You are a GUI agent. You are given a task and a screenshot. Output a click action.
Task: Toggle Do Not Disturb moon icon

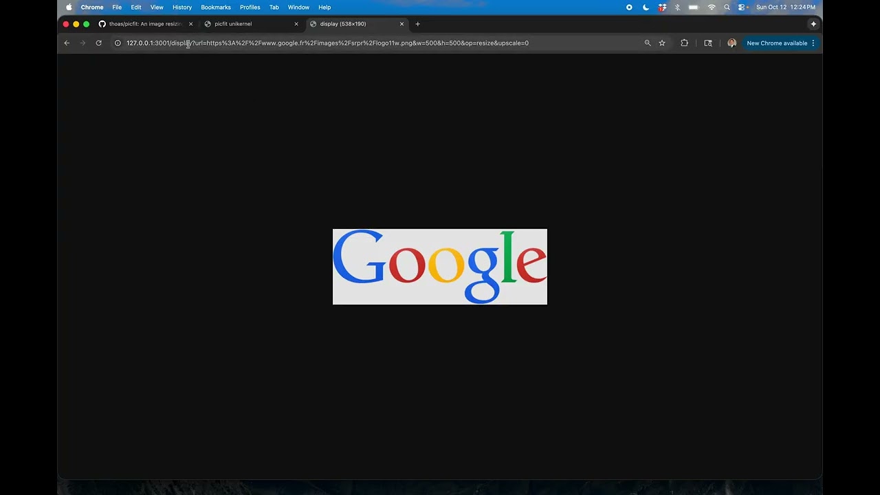646,8
